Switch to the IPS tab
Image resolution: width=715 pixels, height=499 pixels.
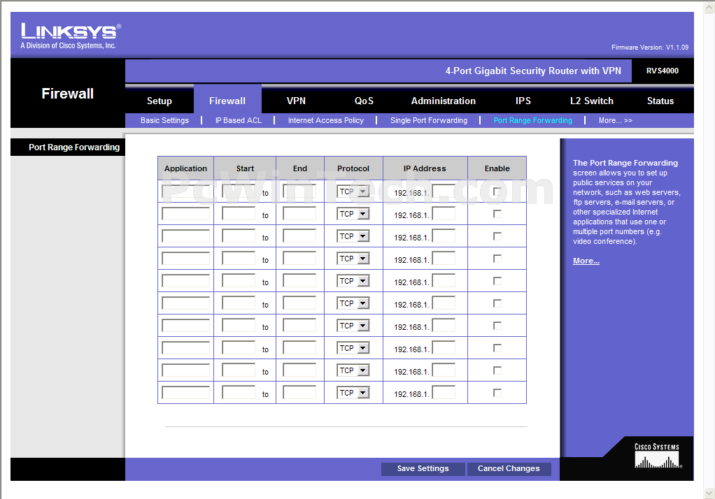523,101
